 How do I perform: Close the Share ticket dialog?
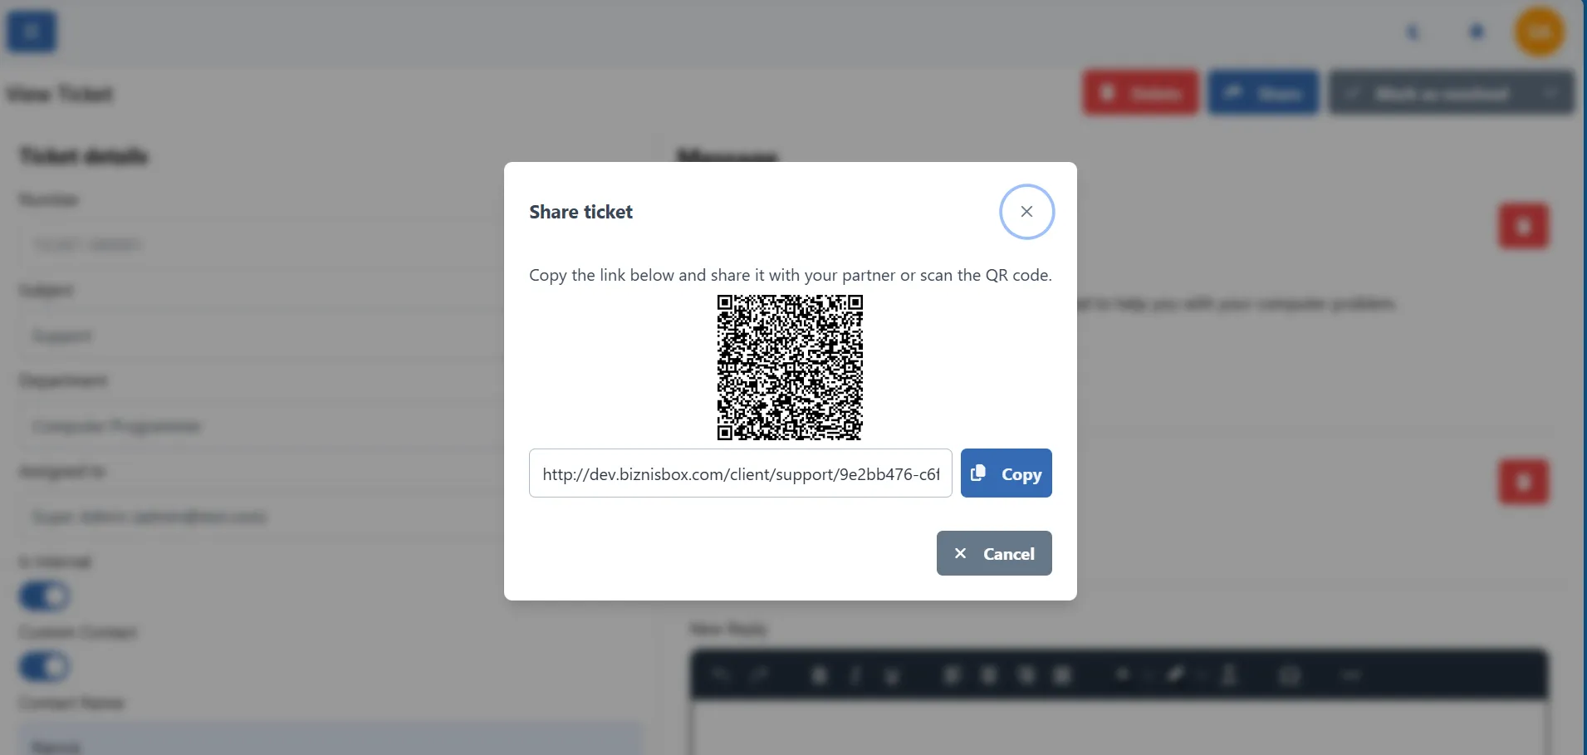tap(1026, 211)
